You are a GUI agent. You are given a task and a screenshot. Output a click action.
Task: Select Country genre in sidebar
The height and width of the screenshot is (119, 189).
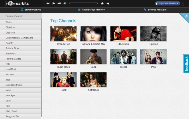[20, 43]
